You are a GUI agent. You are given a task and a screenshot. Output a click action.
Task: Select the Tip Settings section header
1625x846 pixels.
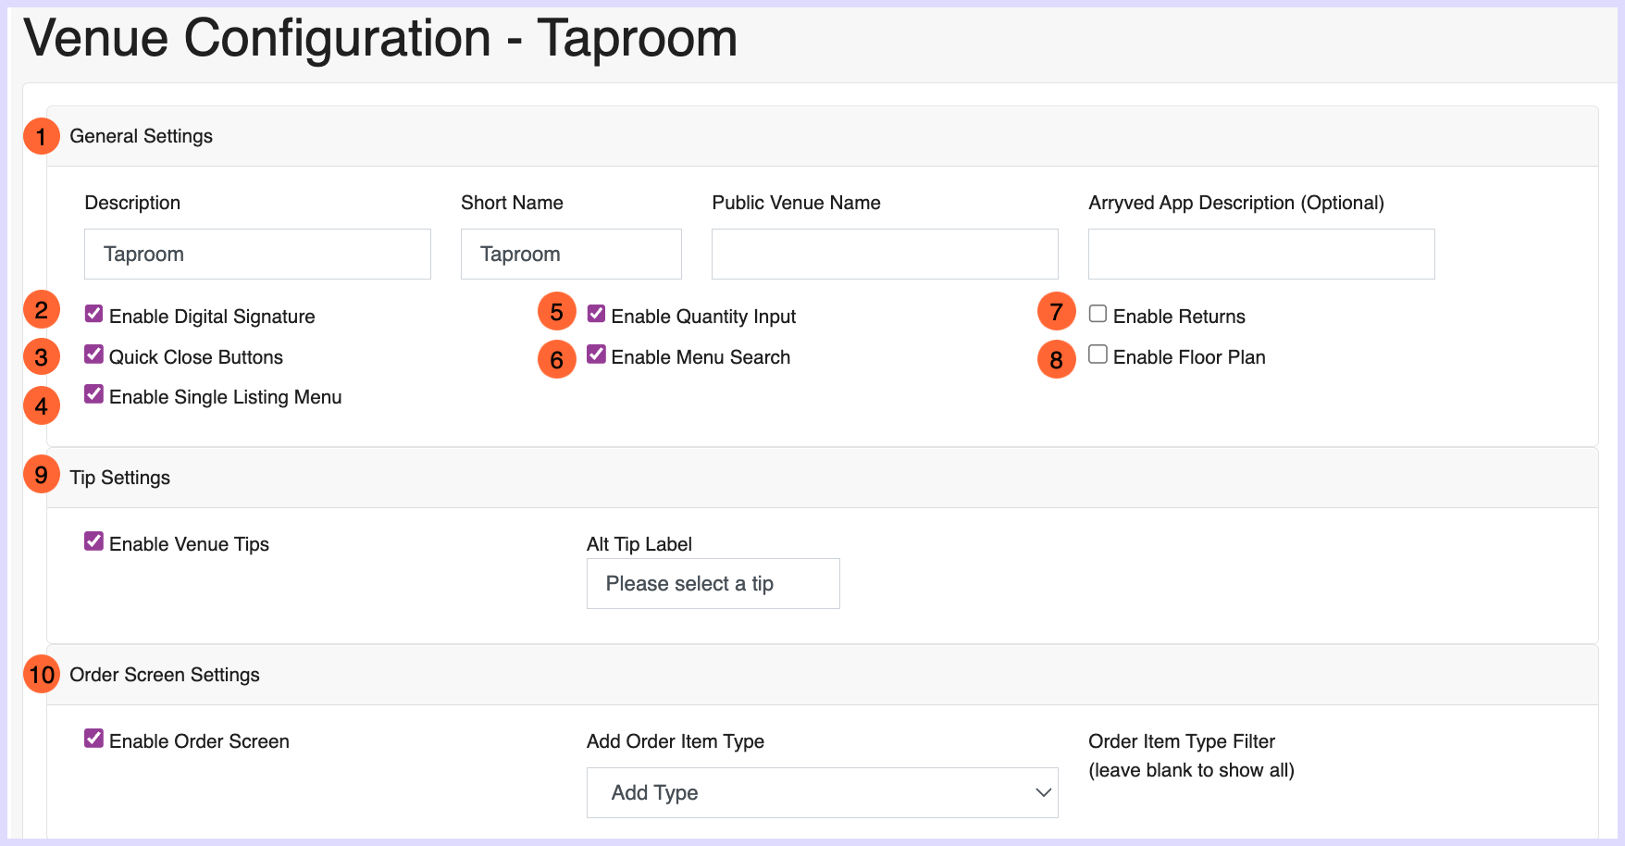[822, 478]
